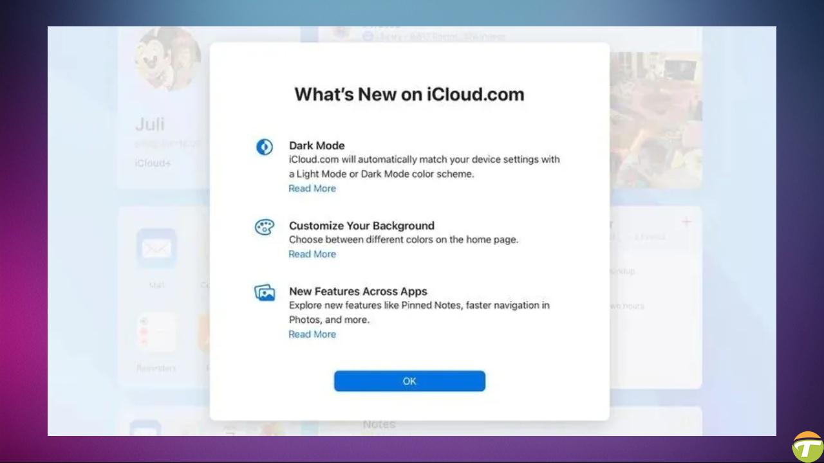Viewport: 824px width, 463px height.
Task: Click the Mickey Mouse profile picture
Action: 167,59
